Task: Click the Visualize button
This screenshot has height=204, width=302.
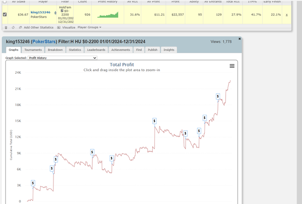Action: [66, 28]
